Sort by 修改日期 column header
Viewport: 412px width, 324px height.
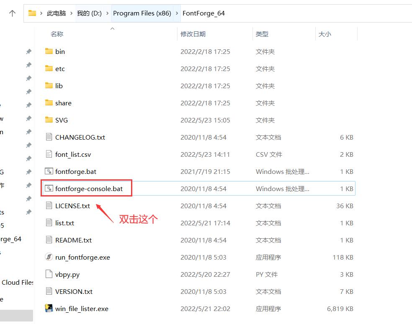click(193, 34)
